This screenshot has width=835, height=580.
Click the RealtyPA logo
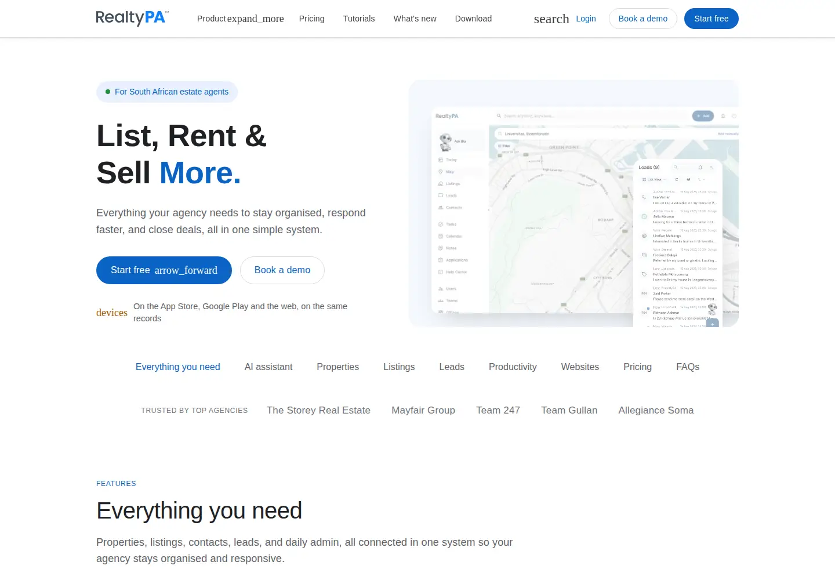coord(132,18)
